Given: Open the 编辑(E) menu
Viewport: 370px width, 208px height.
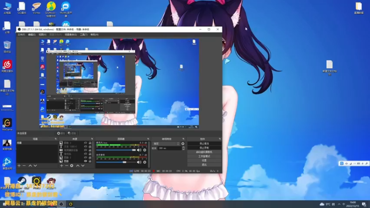Looking at the screenshot, I should pyautogui.click(x=32, y=35).
